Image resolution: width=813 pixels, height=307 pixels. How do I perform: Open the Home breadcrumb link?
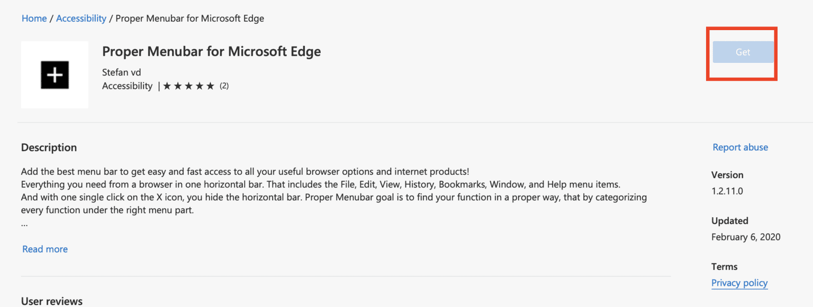[34, 18]
